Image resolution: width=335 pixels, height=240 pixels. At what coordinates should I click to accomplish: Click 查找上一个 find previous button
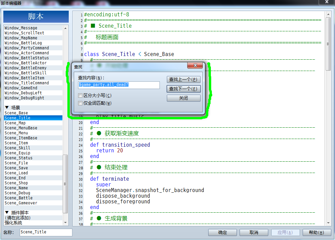pyautogui.click(x=183, y=79)
